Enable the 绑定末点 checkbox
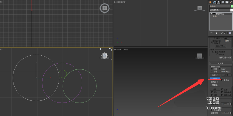233x116 pixels. click(222, 95)
